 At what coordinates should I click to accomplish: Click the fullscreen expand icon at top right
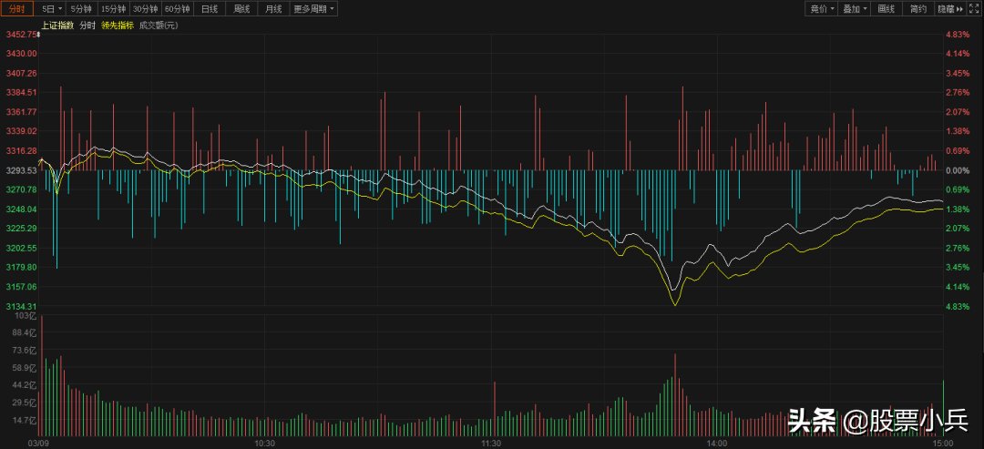pyautogui.click(x=973, y=8)
